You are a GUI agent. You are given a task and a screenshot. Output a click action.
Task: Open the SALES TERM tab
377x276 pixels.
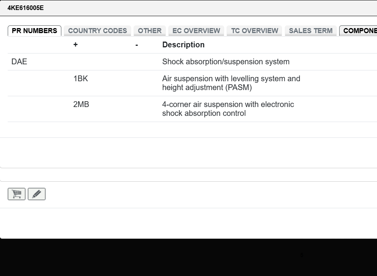point(311,31)
